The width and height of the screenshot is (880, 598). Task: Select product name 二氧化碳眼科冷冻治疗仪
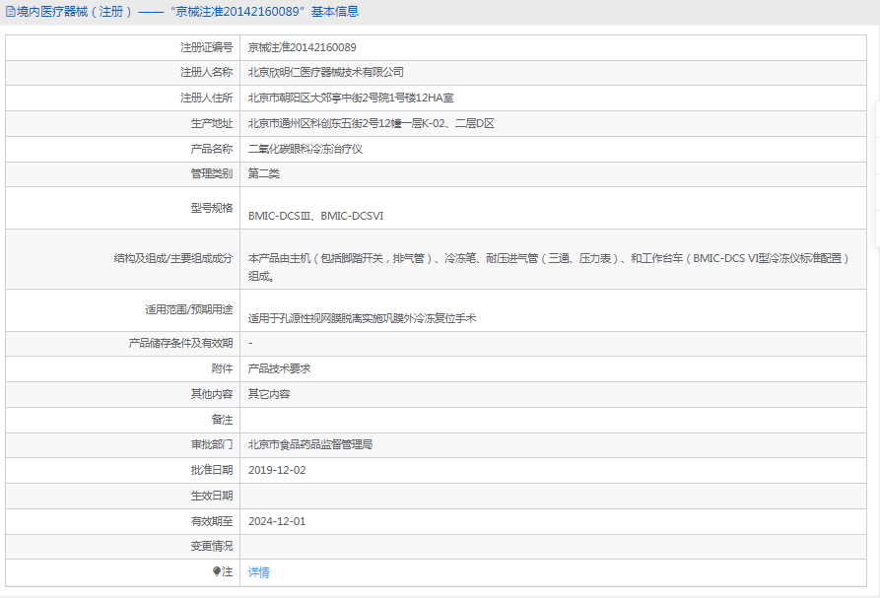[x=305, y=150]
